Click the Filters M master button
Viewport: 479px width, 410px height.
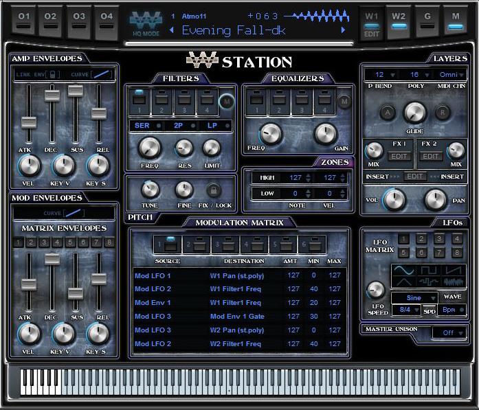click(227, 102)
